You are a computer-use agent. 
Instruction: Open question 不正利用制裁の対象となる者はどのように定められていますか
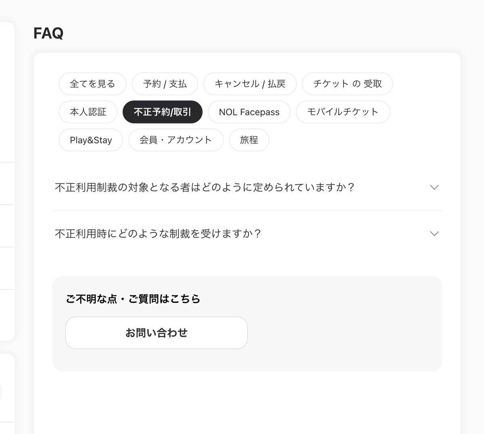(x=205, y=187)
